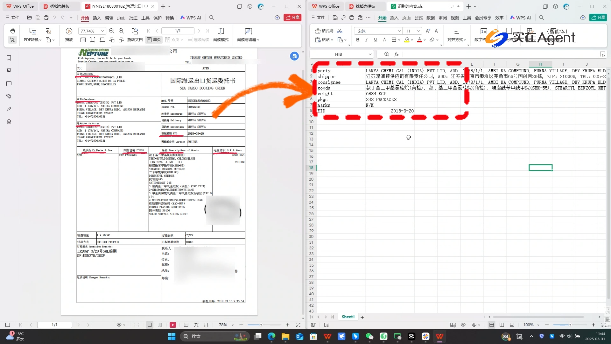Screen dimensions: 611x344
Task: Click the play slideshow icon
Action: coord(69,31)
